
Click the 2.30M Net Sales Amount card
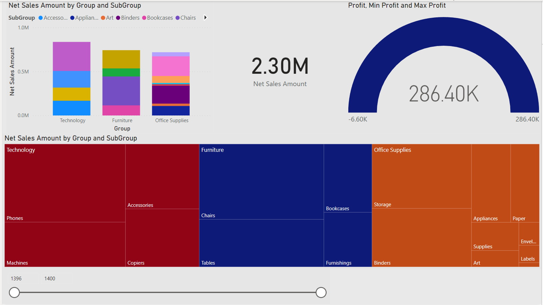pyautogui.click(x=280, y=71)
